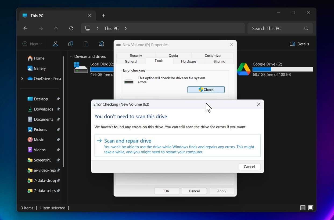Click the Cut scissors icon in toolbar
Screen dimensions: 334x220
point(55,44)
